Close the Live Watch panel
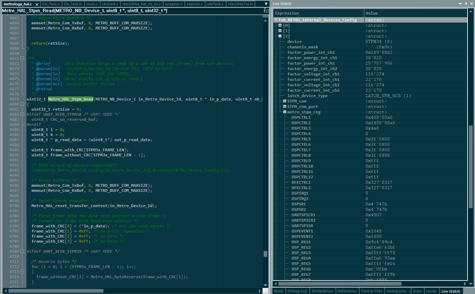Screen dimensions: 475x294 [471, 4]
